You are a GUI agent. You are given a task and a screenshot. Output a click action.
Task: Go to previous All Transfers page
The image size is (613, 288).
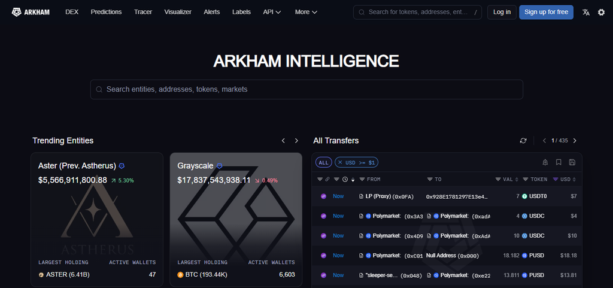click(x=544, y=141)
